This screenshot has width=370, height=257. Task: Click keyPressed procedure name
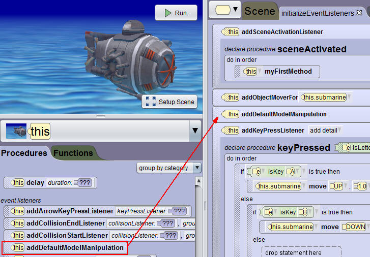coord(303,148)
